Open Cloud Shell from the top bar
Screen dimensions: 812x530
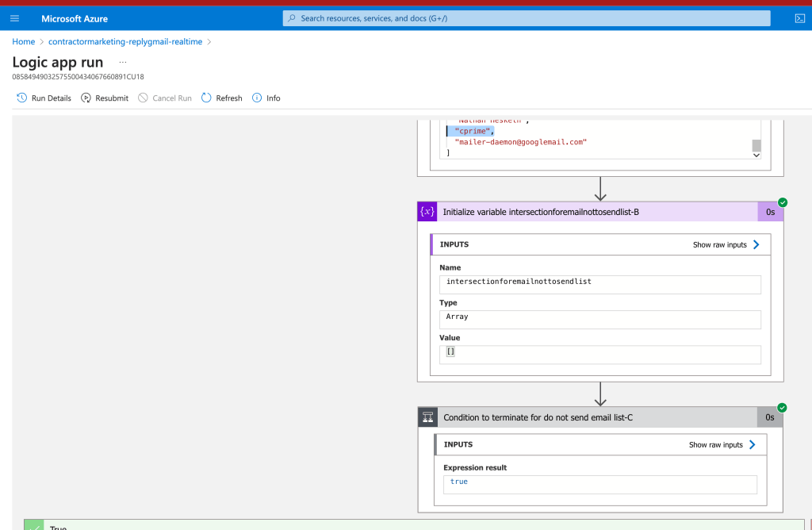(799, 18)
